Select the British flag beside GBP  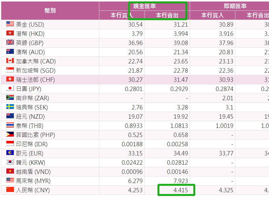click(10, 43)
